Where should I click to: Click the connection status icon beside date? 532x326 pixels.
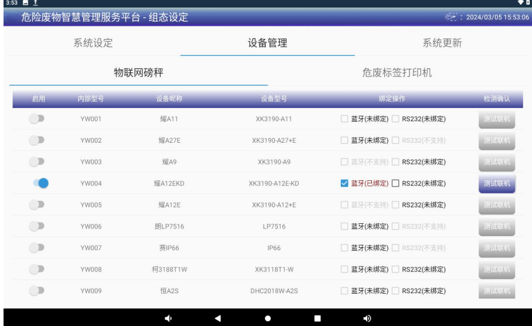coord(454,17)
